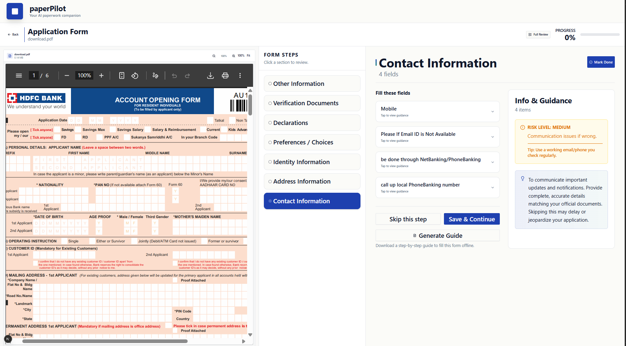Click Skip this step
The height and width of the screenshot is (346, 626).
coord(408,219)
